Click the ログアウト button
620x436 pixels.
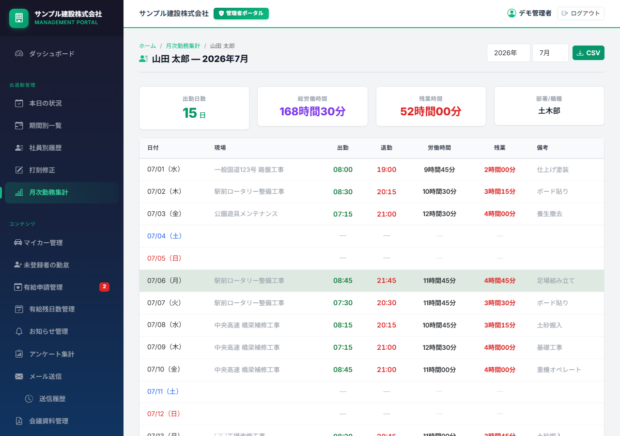581,14
